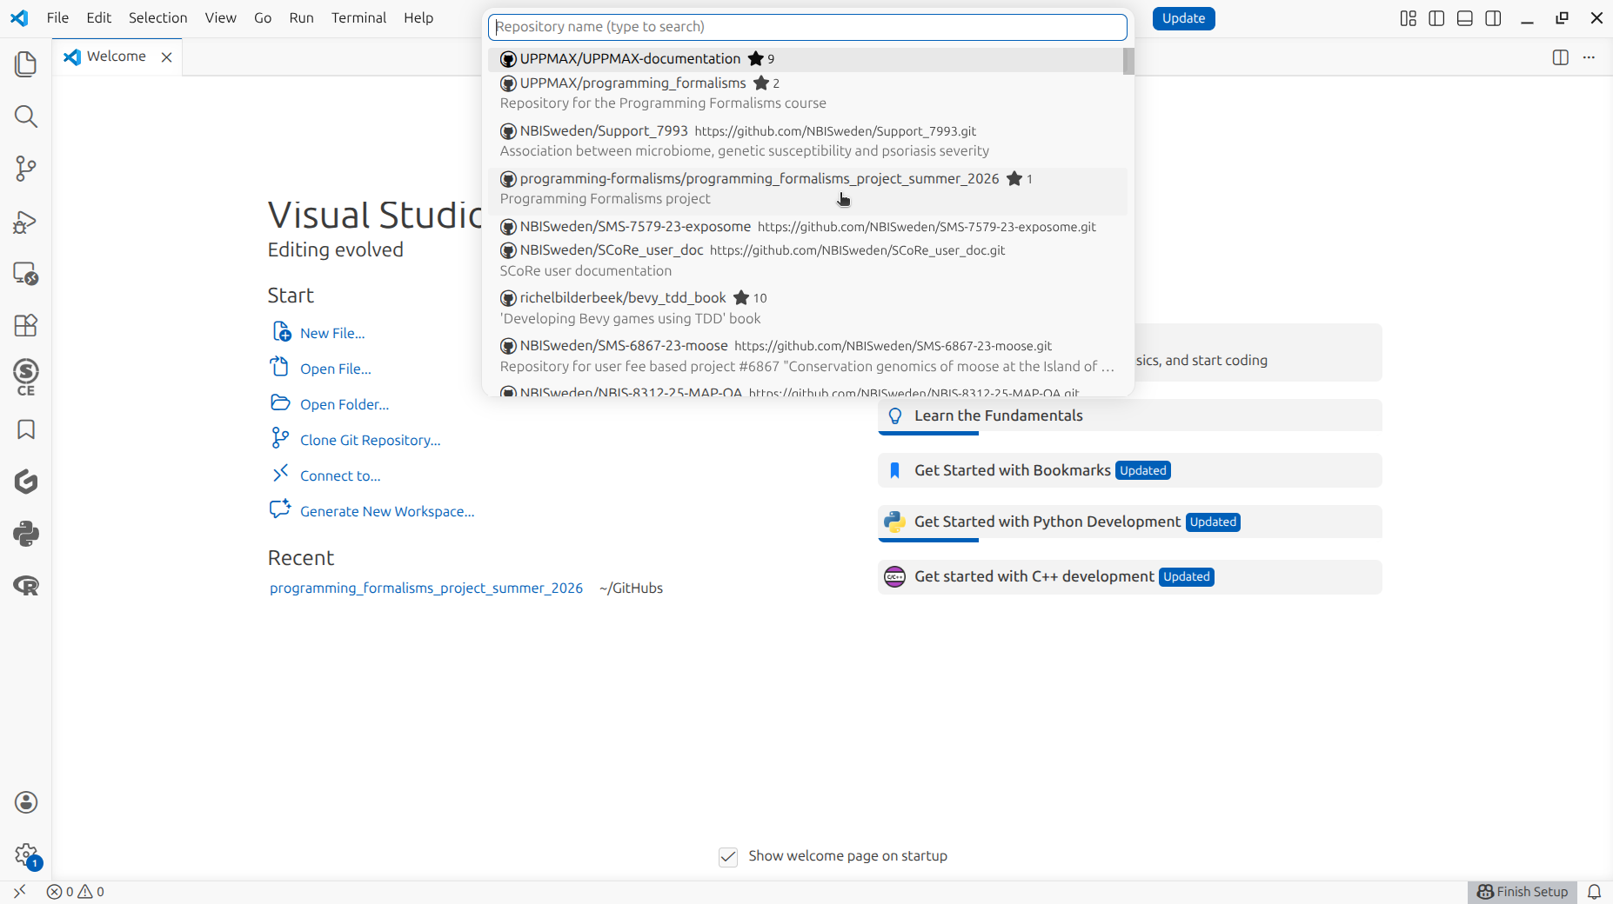Open Get Started with Bookmarks walkthrough
Viewport: 1613px width, 904px height.
pyautogui.click(x=1129, y=470)
